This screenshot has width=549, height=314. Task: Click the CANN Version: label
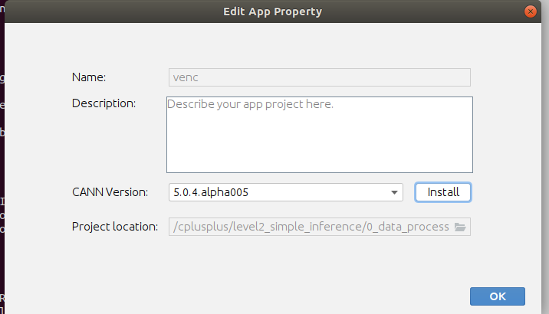coord(110,192)
